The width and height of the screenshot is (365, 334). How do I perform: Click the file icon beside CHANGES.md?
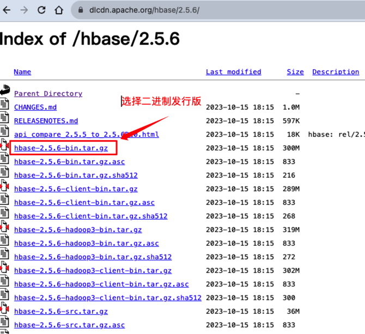pyautogui.click(x=4, y=104)
